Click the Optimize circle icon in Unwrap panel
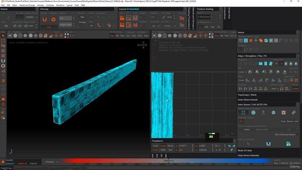Image resolution: width=302 pixels, height=170 pixels. [53, 19]
